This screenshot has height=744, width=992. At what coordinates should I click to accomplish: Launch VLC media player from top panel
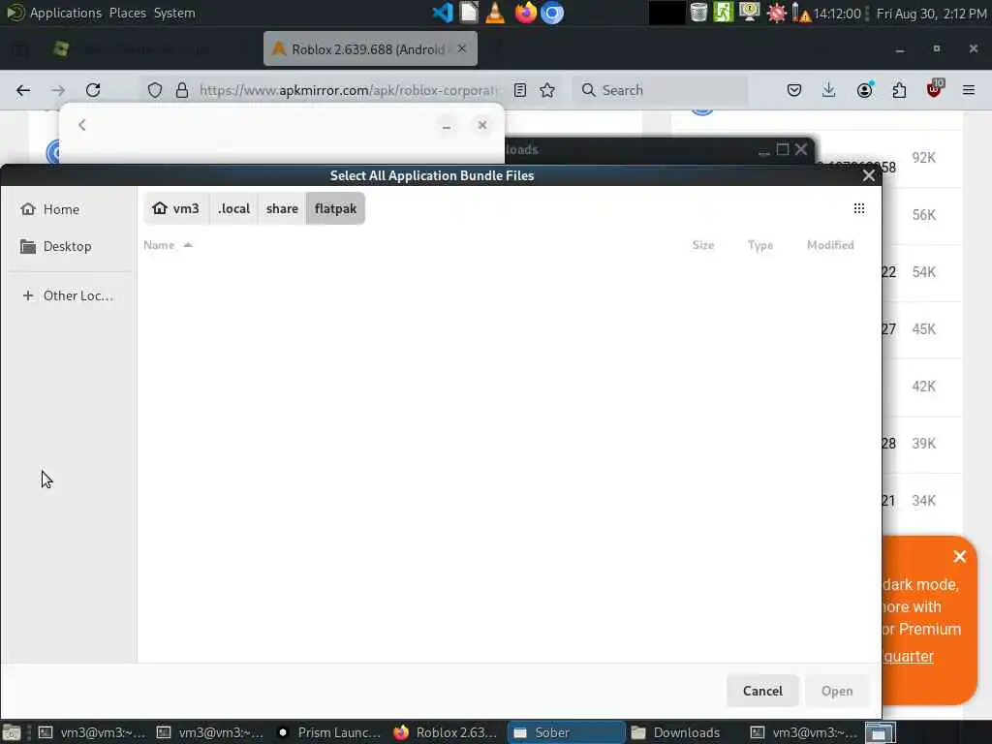[495, 13]
